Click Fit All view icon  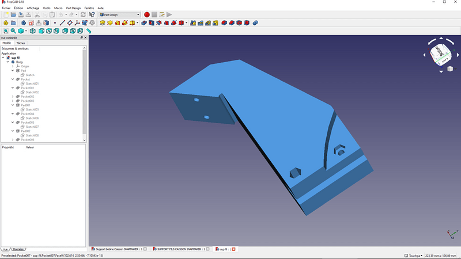tap(6, 31)
